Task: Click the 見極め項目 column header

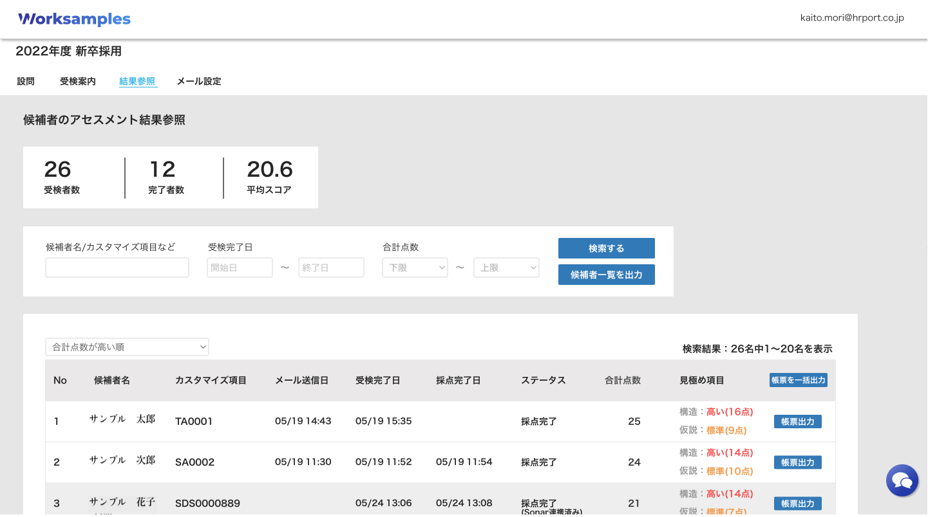Action: point(702,381)
